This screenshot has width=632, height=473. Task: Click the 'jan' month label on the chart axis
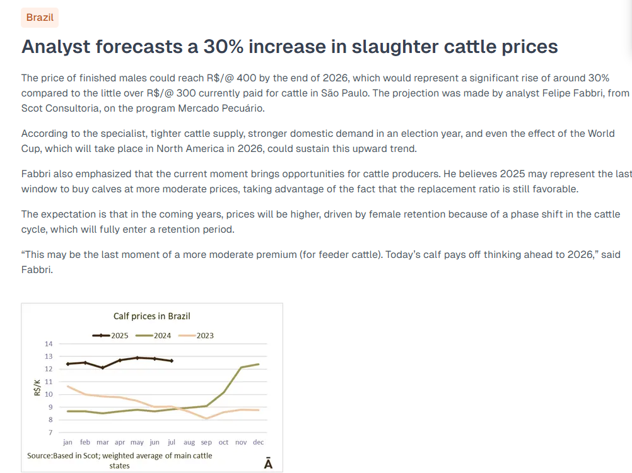[x=68, y=443]
